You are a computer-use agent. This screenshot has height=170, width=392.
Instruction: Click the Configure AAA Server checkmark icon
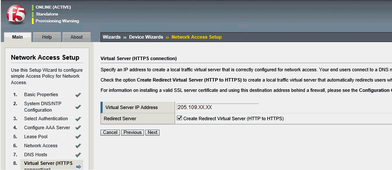(x=78, y=127)
